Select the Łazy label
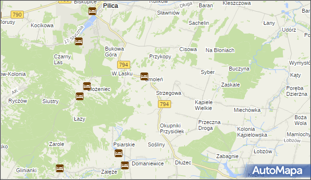Screen dimensions: 311x180 pyautogui.click(x=80, y=119)
